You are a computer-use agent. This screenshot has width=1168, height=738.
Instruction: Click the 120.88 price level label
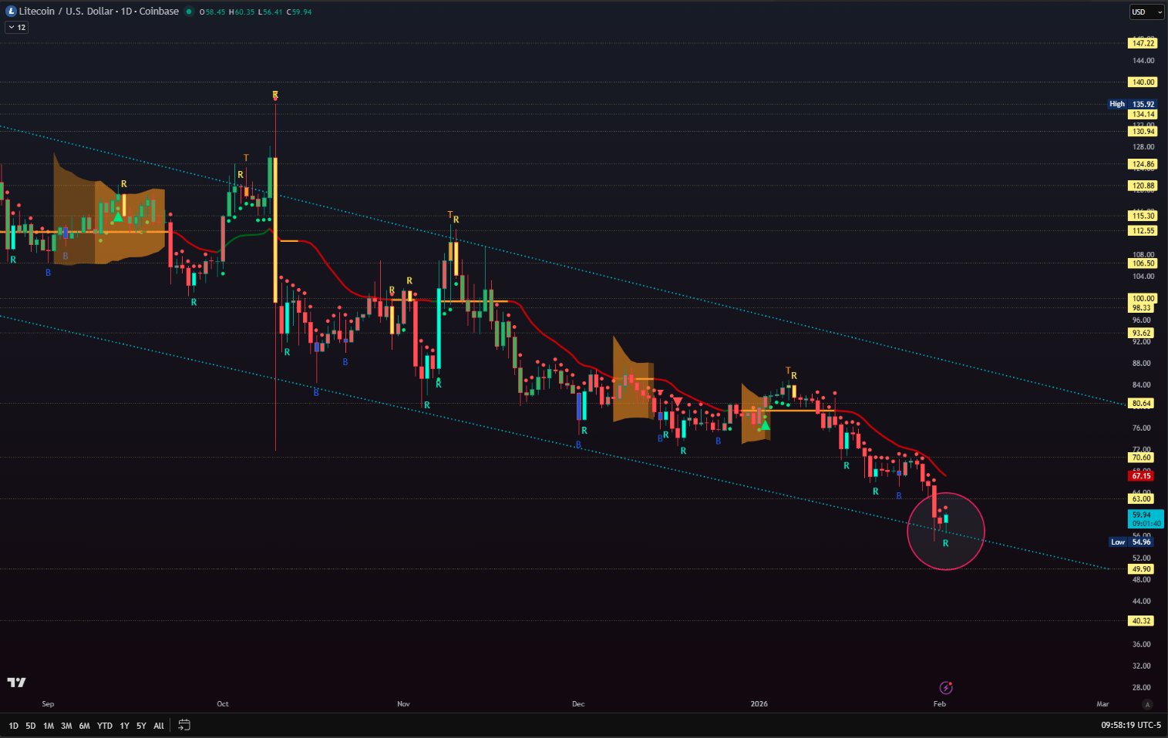(x=1143, y=186)
